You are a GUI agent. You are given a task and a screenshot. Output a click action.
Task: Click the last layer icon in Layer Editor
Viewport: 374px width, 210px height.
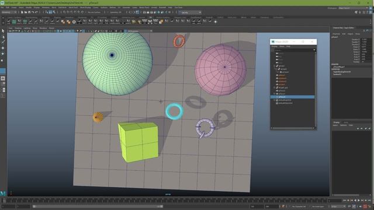(369, 128)
